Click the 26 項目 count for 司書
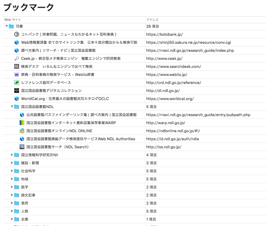Image resolution: width=266 pixels, height=226 pixels. point(152,26)
